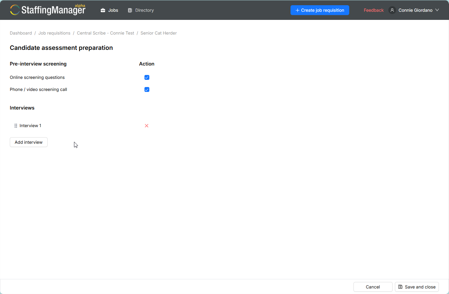Click Save and close button
Screen dimensions: 449x294
pos(417,287)
